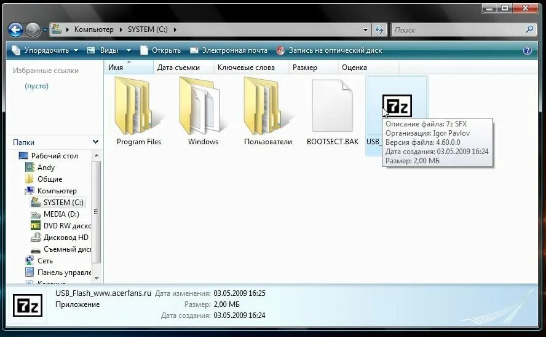Click the drive icon in the address bar

(x=57, y=29)
